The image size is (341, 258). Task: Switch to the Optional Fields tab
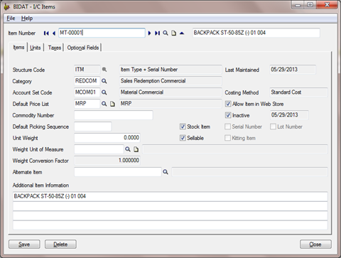pos(83,48)
